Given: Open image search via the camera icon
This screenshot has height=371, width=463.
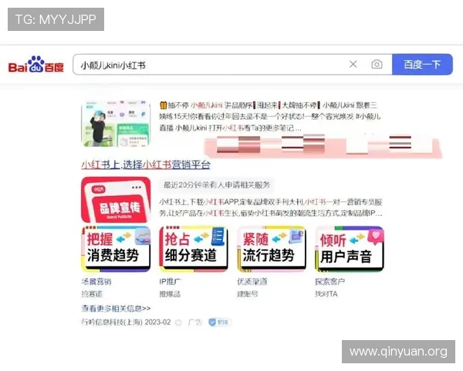Looking at the screenshot, I should (x=377, y=64).
